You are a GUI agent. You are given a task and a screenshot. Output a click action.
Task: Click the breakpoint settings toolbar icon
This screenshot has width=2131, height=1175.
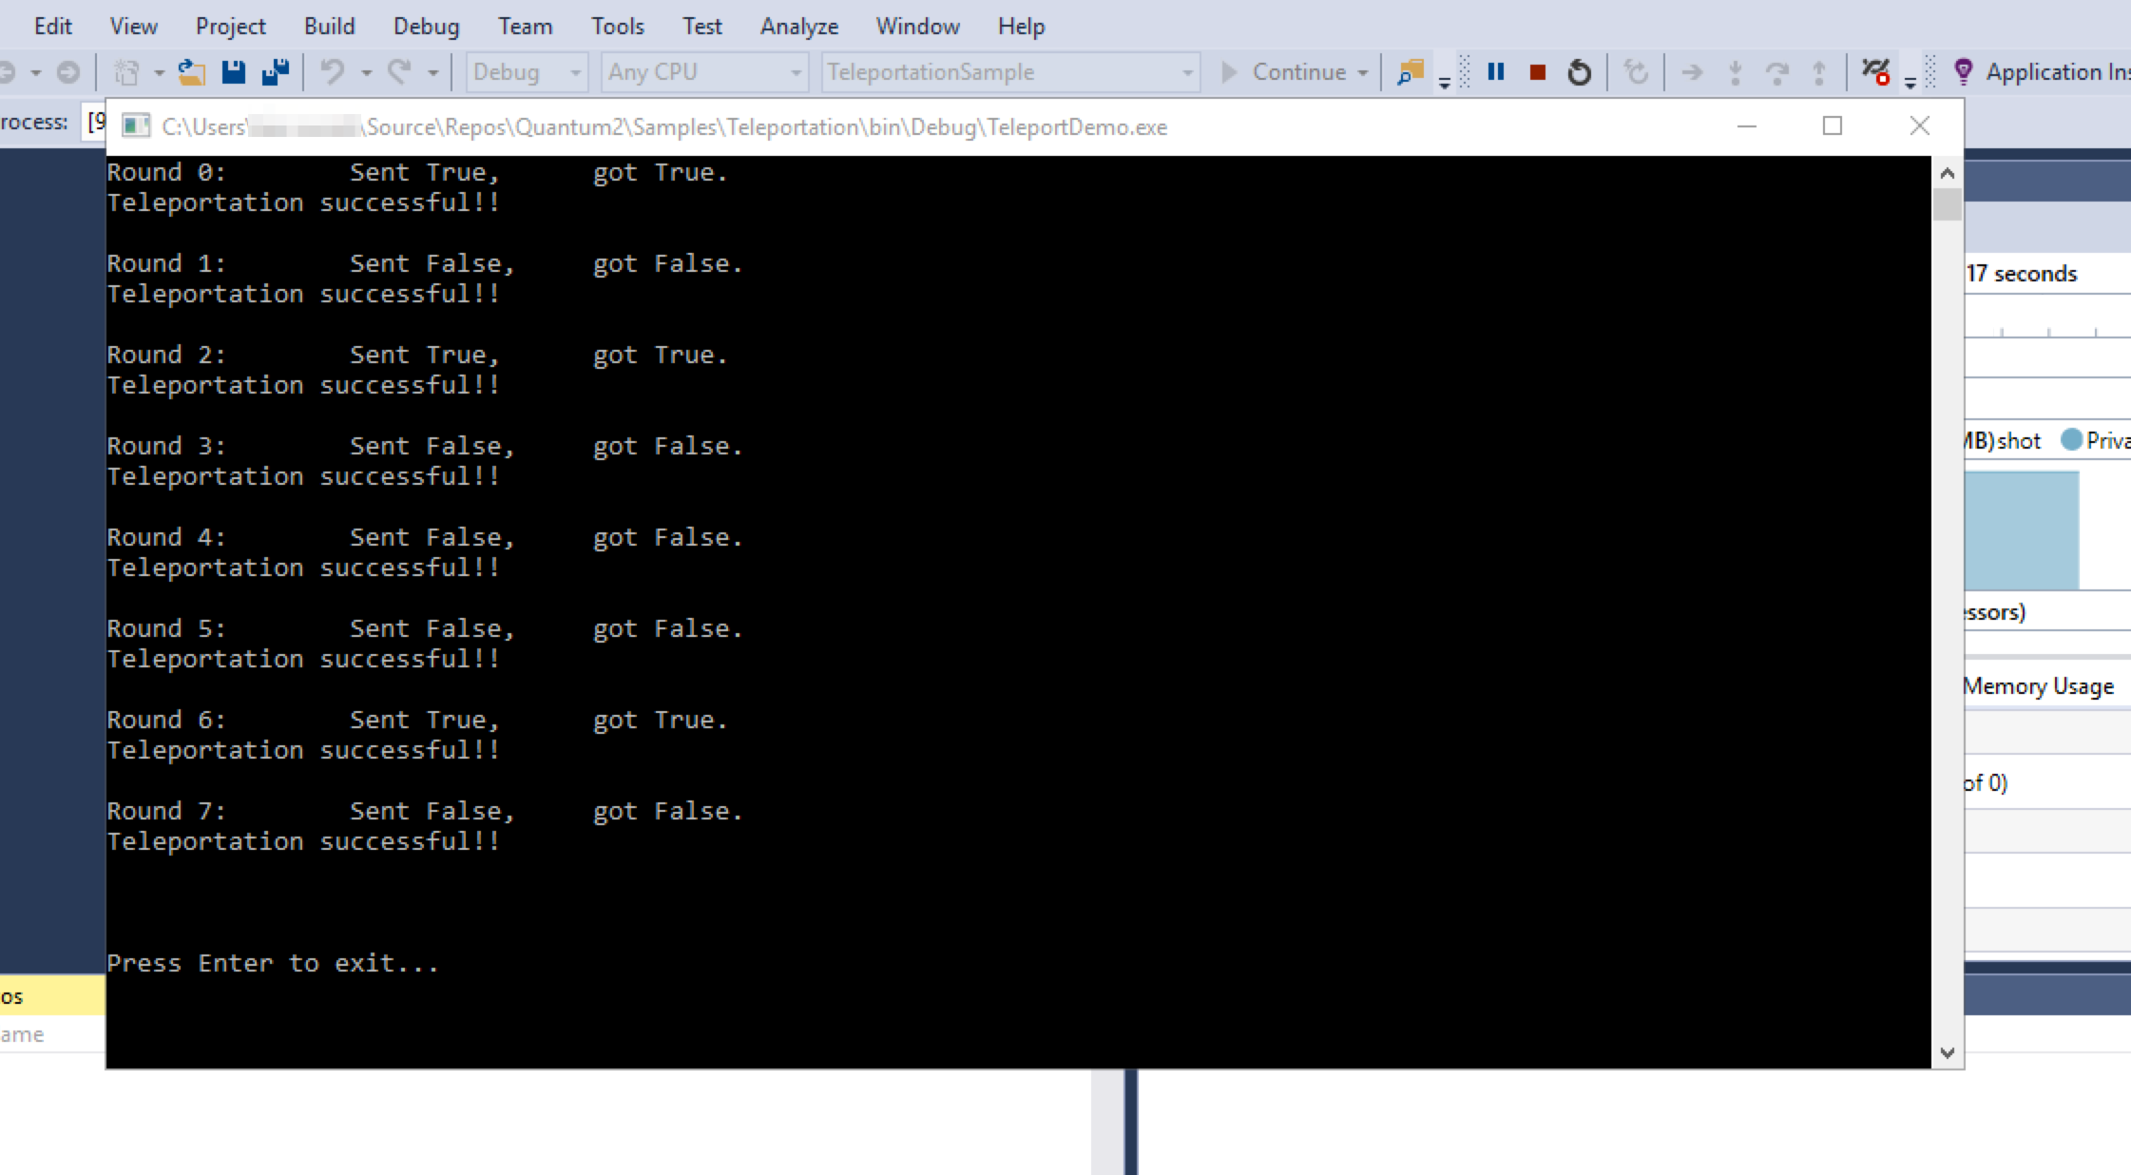coord(1875,72)
